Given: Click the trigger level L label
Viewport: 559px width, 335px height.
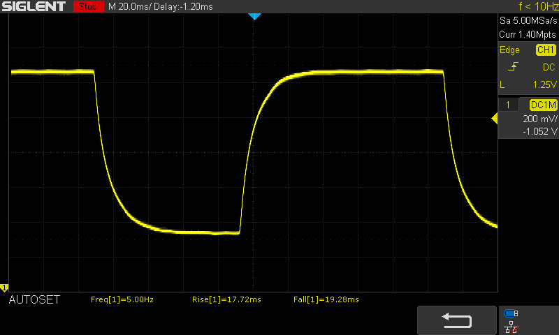Looking at the screenshot, I should pyautogui.click(x=502, y=84).
